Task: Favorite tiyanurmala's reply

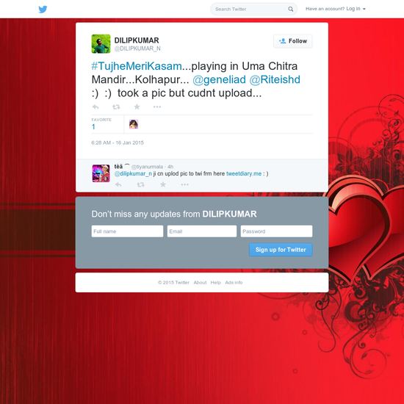Action: 163,184
